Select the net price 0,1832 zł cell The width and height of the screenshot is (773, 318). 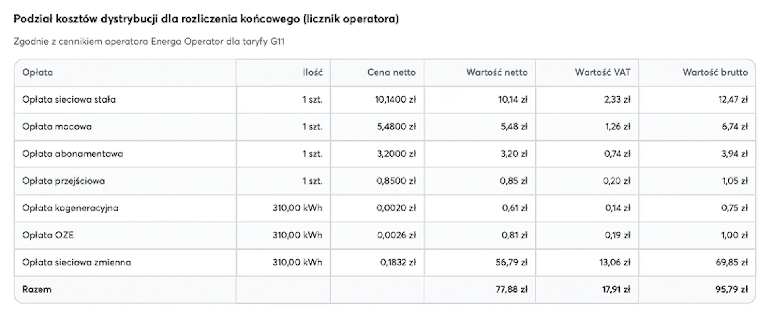click(x=398, y=262)
